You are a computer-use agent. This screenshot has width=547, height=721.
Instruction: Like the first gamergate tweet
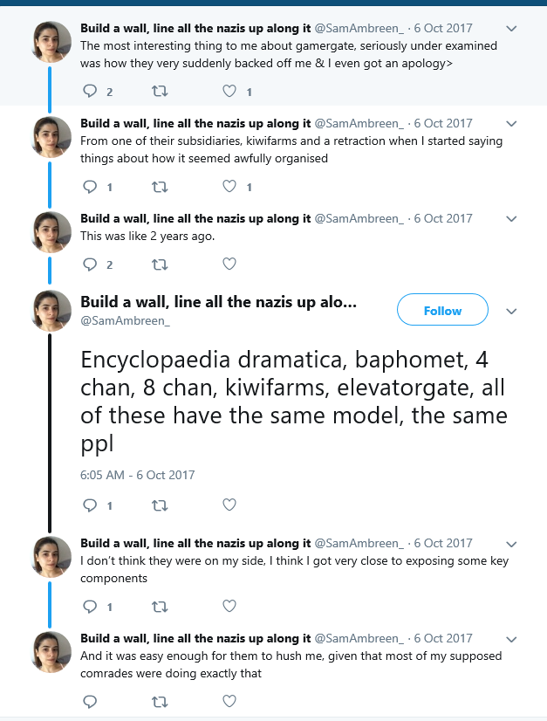coord(229,91)
